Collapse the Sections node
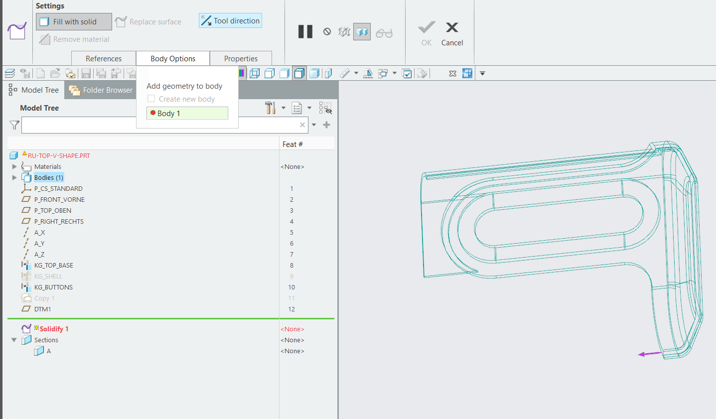Image resolution: width=716 pixels, height=419 pixels. (x=14, y=340)
